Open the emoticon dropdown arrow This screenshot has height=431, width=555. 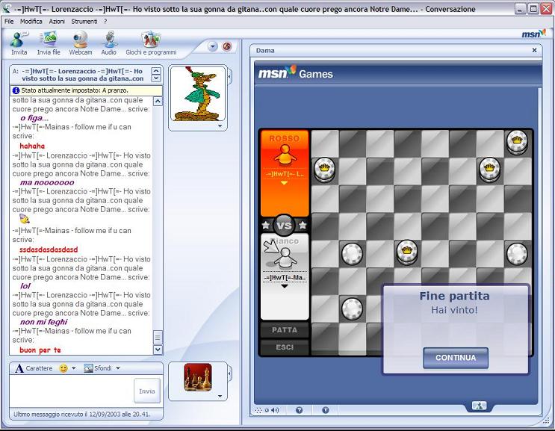pyautogui.click(x=73, y=368)
